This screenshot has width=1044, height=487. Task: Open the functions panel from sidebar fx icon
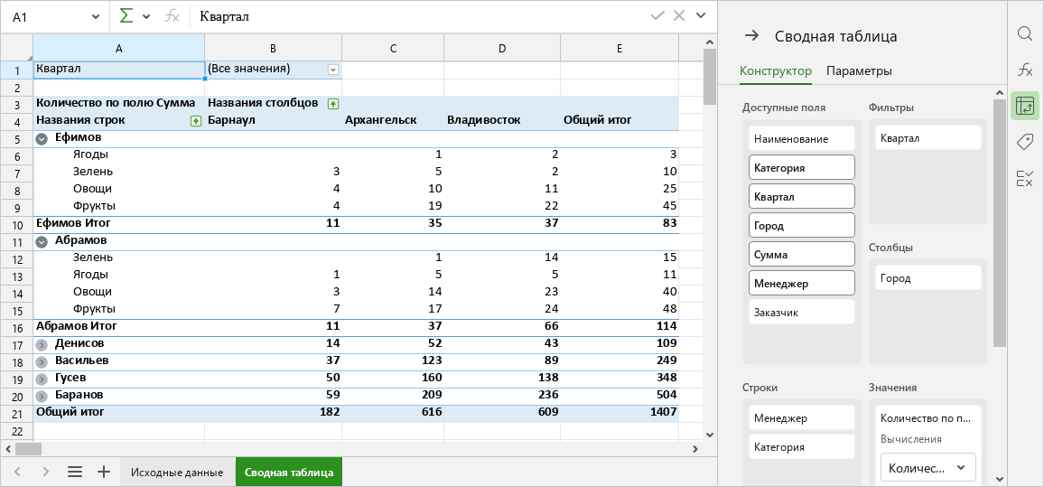click(x=1025, y=70)
